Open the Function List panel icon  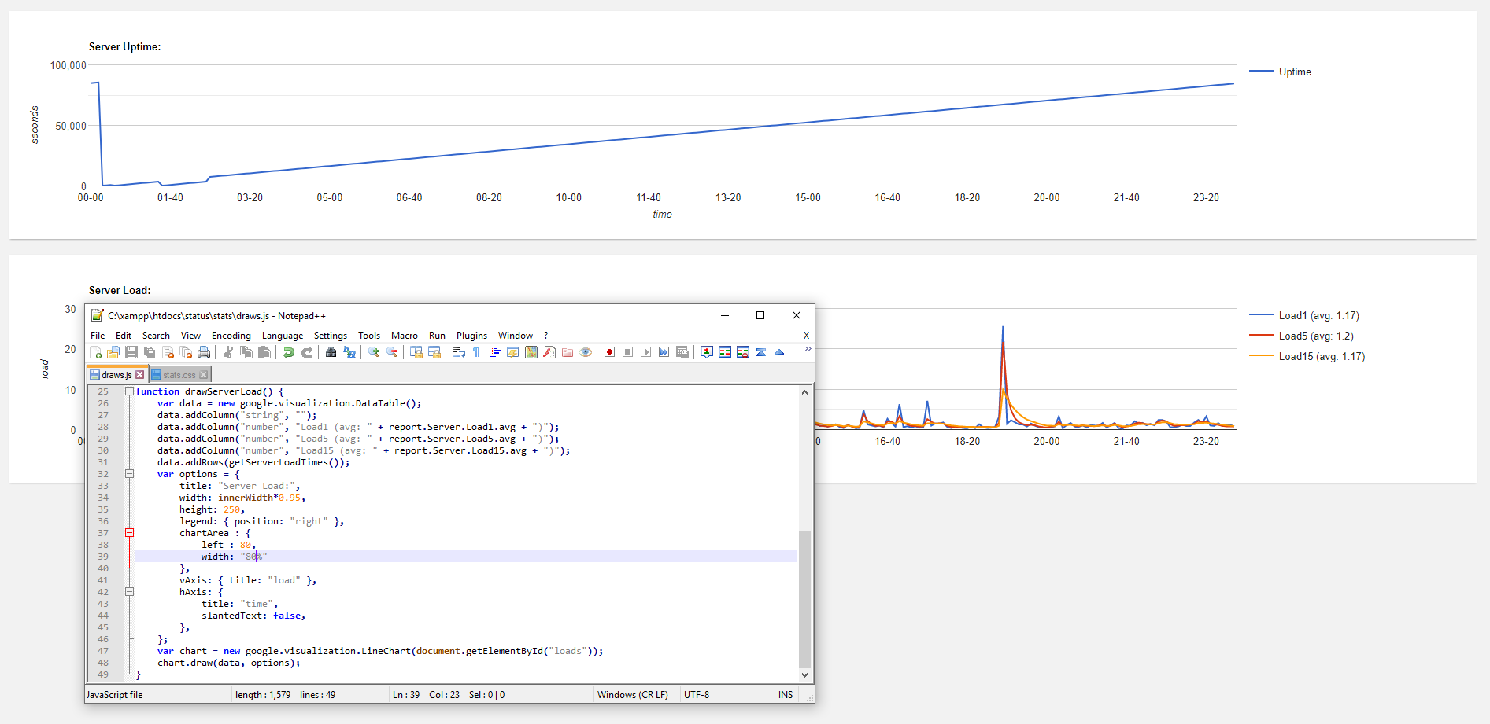[549, 352]
